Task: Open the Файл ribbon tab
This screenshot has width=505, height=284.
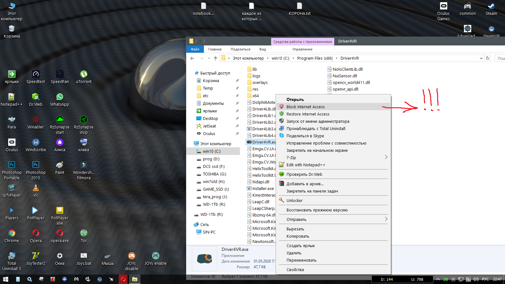Action: [195, 49]
